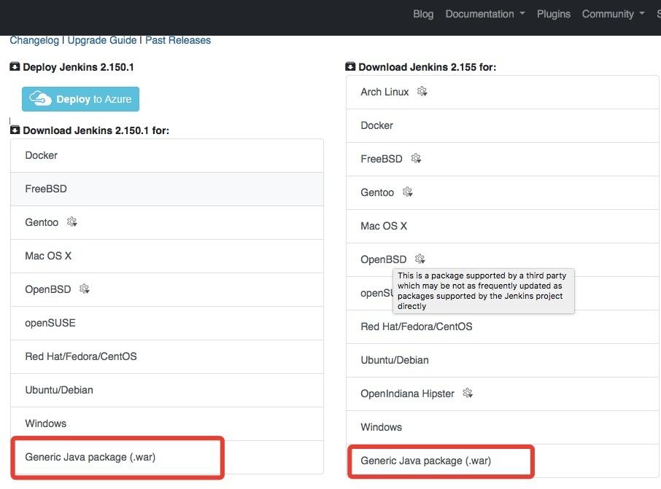Click the gear icon beside Gentoo in the 2.150.1 list

click(71, 222)
